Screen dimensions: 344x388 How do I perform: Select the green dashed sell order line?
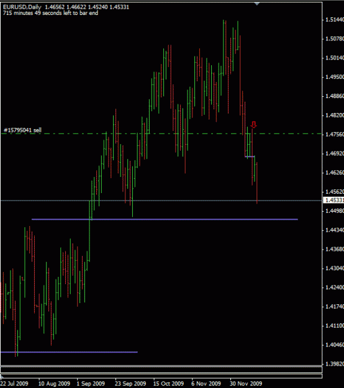161,134
